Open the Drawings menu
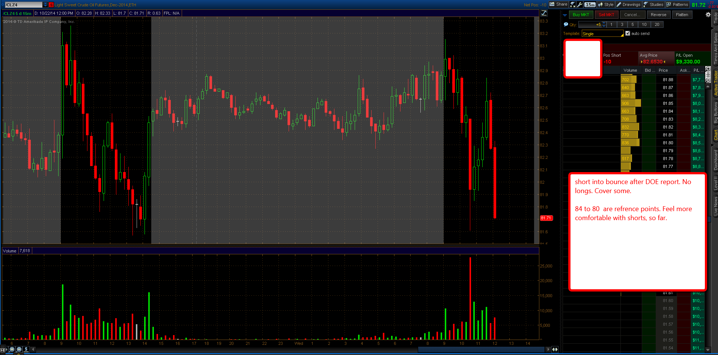Viewport: 718px width, 355px height. 629,5
